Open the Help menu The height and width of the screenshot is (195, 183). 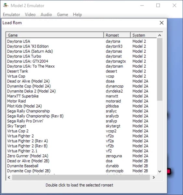(x=77, y=15)
